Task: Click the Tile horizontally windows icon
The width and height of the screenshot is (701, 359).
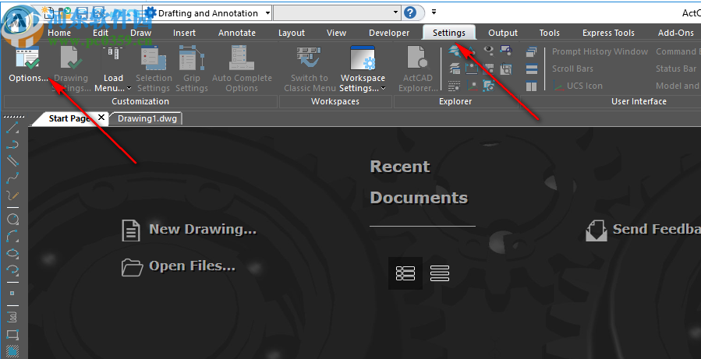Action: click(x=531, y=69)
